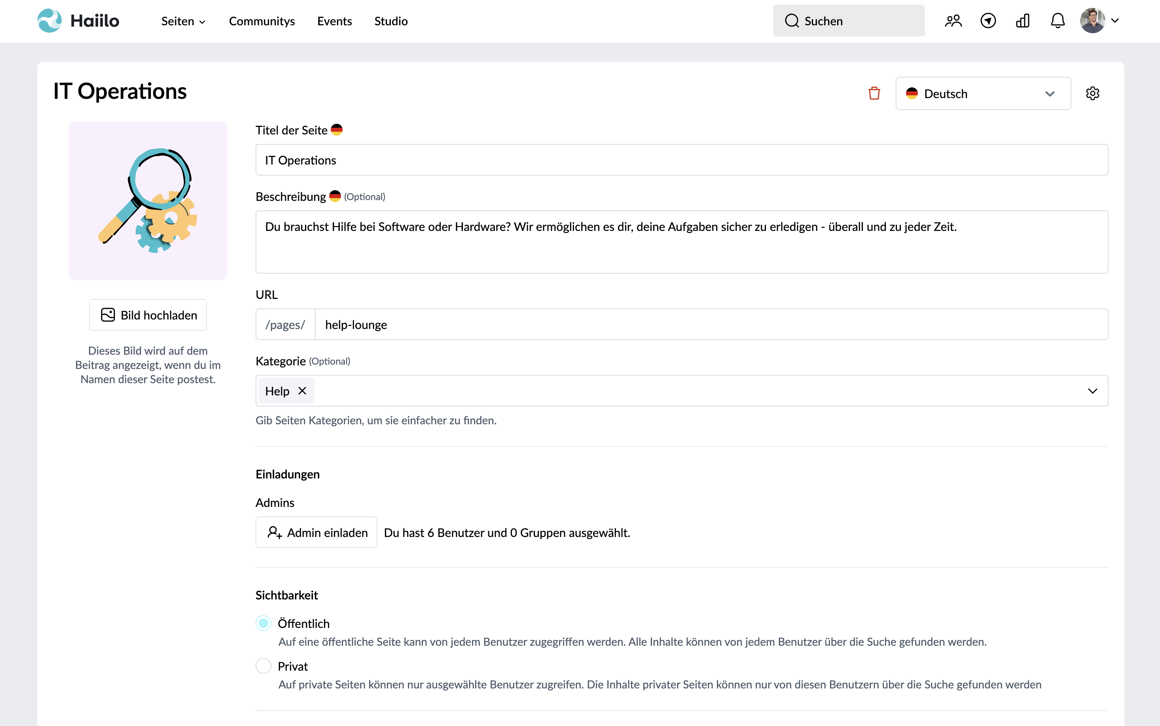Viewport: 1160px width, 726px height.
Task: Click Bild hochladen button
Action: [148, 315]
